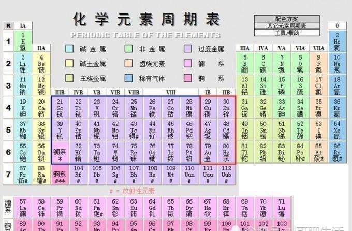352x231 pixels.
Task: Click the R button in top-left corner
Action: pos(8,25)
